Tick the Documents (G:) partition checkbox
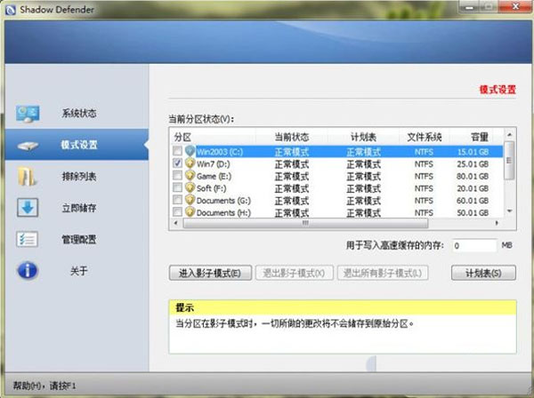The width and height of the screenshot is (534, 398). coord(177,200)
